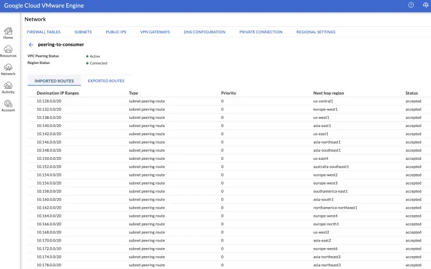Click the help question mark icon

[411, 5]
